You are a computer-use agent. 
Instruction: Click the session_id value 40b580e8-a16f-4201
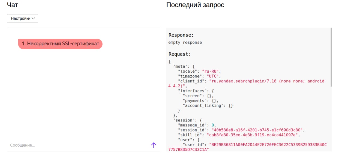click(x=257, y=130)
